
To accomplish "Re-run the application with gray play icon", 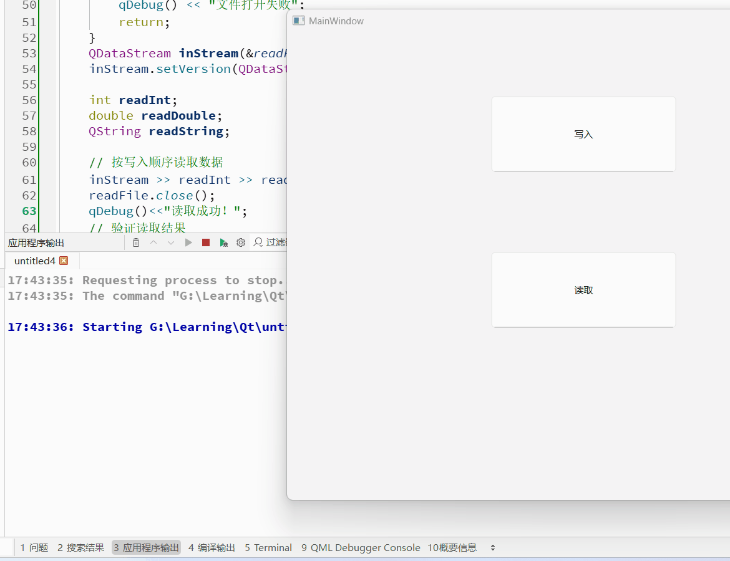I will 188,242.
